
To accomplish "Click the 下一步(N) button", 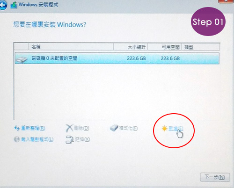I will point(215,177).
